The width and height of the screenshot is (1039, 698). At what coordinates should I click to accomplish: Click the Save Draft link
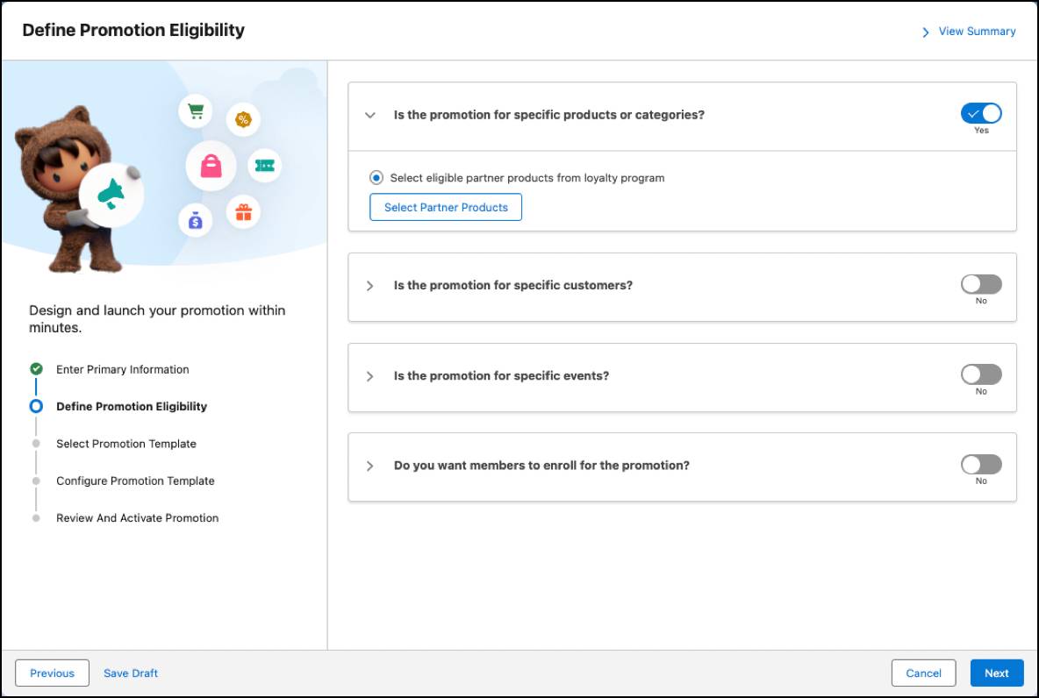[x=131, y=673]
